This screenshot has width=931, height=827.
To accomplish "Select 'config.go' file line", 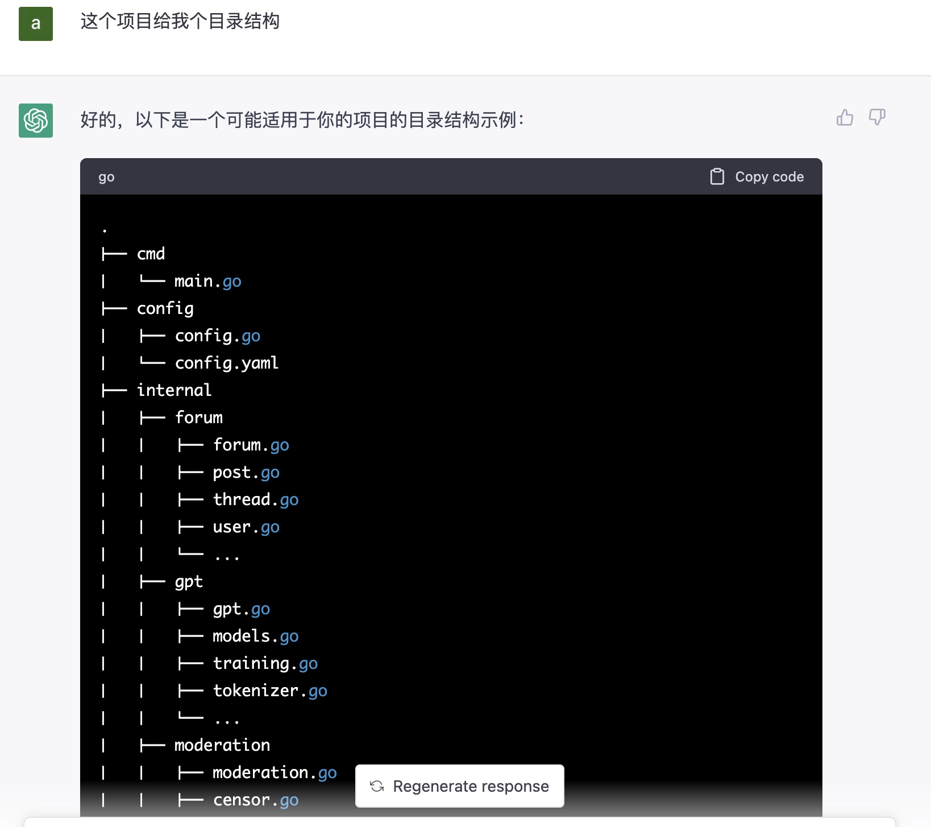I will (x=217, y=336).
